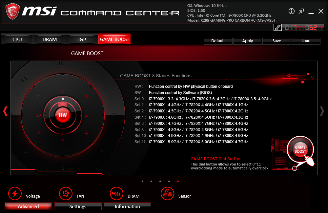The height and width of the screenshot is (213, 328).
Task: Click the Load profile button
Action: (x=306, y=41)
